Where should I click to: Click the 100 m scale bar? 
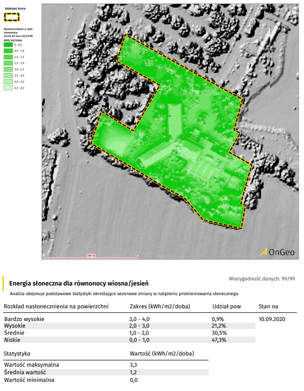tap(90, 257)
